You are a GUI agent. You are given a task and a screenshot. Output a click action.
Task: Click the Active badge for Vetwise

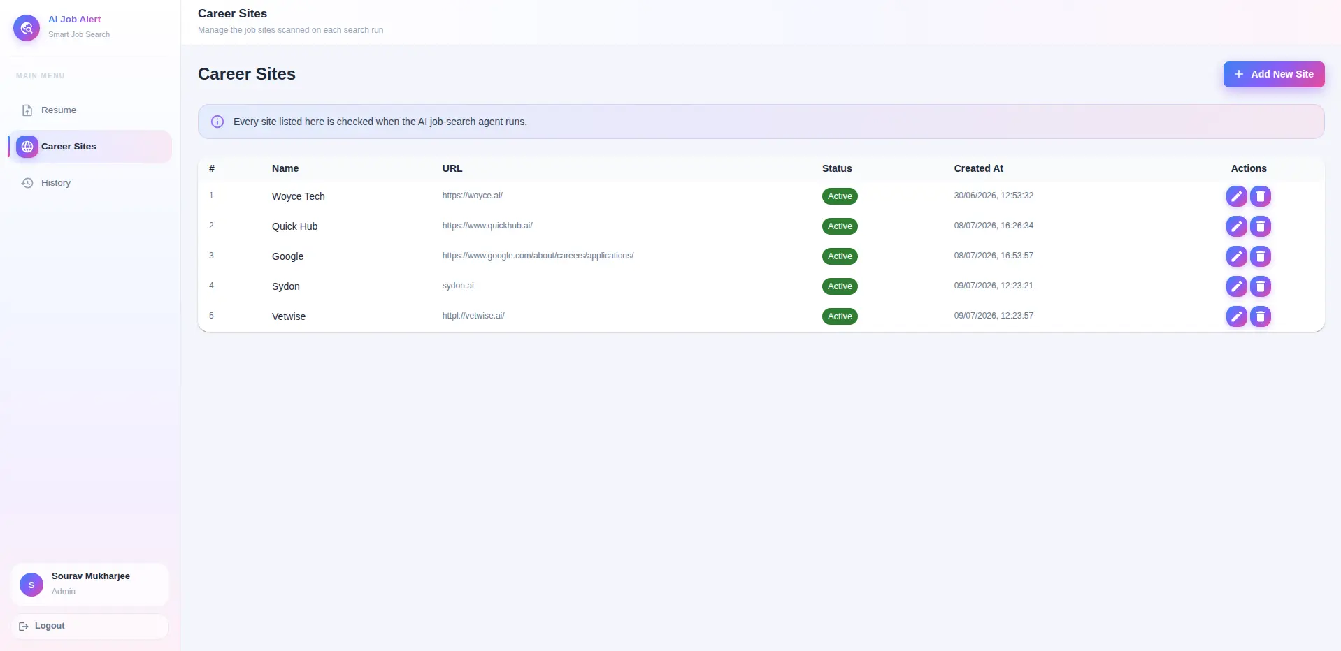(840, 316)
